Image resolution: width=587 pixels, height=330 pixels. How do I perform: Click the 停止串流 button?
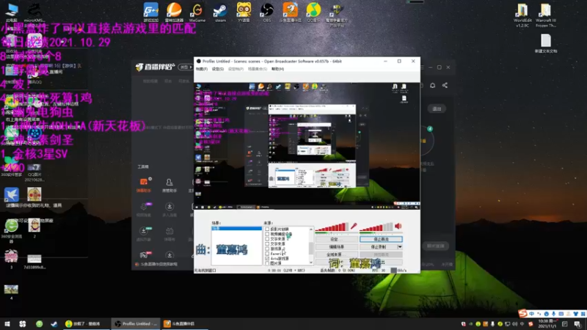click(x=381, y=239)
